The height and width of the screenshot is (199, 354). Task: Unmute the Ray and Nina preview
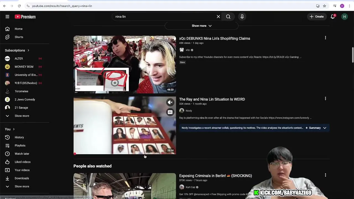tap(170, 102)
